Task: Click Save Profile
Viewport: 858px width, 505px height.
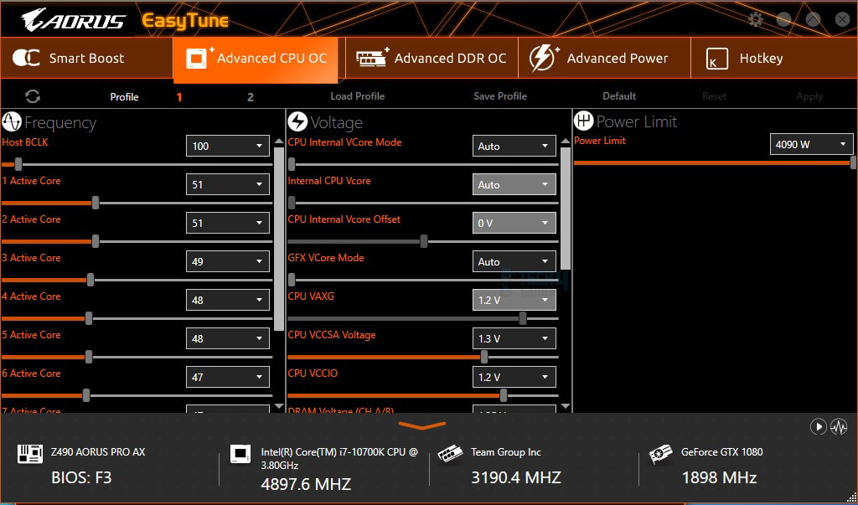Action: 500,96
